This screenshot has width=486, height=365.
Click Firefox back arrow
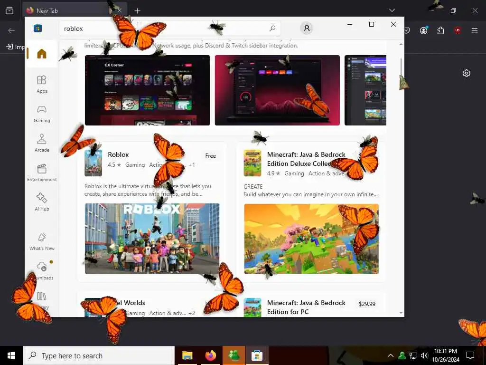11,30
